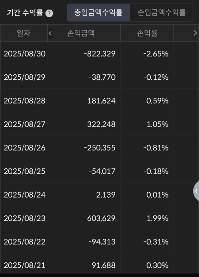Image resolution: width=199 pixels, height=277 pixels.
Task: Click the -822,329 profit/loss amount
Action: click(x=100, y=54)
